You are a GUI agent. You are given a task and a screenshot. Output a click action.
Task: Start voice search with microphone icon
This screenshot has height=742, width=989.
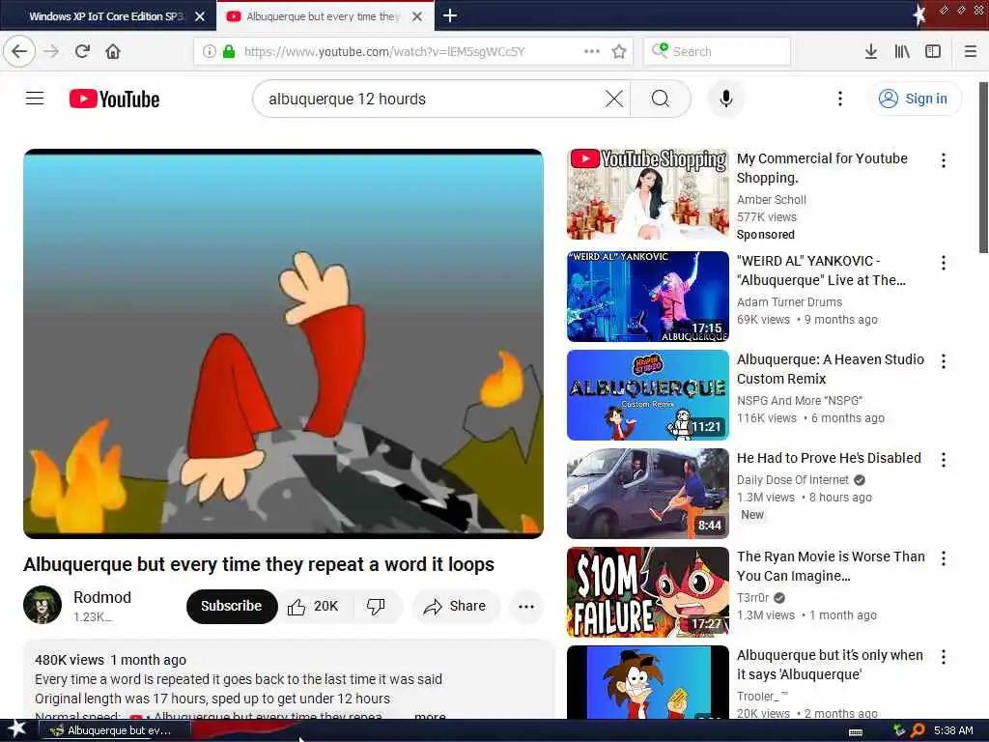click(726, 99)
